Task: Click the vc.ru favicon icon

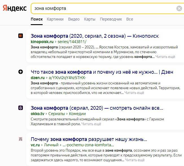Action: tap(21, 139)
